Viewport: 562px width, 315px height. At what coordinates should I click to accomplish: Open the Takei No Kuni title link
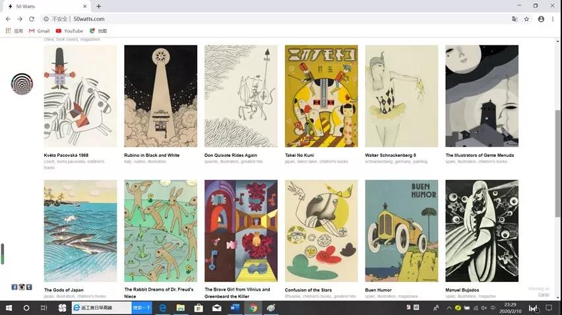(x=301, y=156)
